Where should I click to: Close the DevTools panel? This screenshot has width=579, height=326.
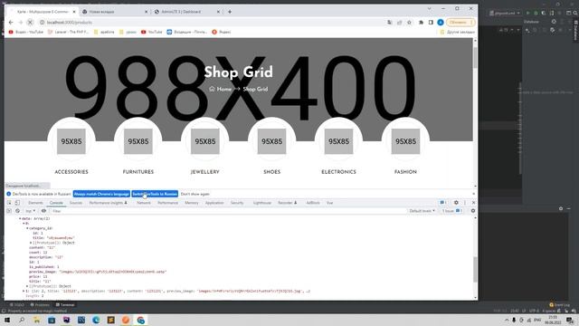click(x=473, y=203)
